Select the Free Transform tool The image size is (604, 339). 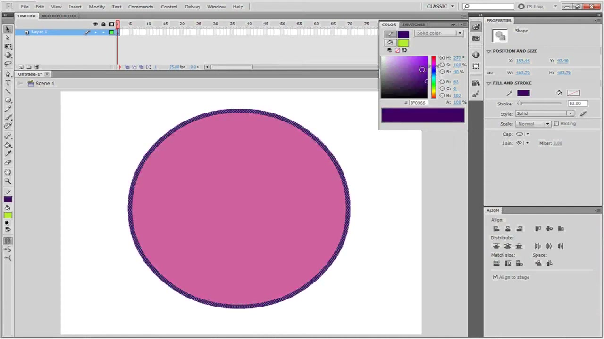(x=8, y=47)
